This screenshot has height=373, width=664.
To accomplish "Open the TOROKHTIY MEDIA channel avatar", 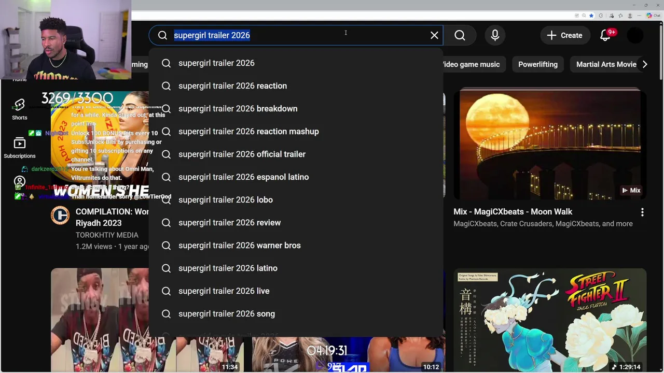I will tap(60, 216).
